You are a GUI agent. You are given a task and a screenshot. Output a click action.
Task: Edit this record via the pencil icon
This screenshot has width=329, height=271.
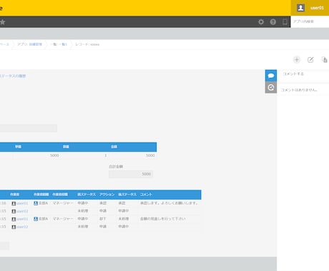[310, 60]
